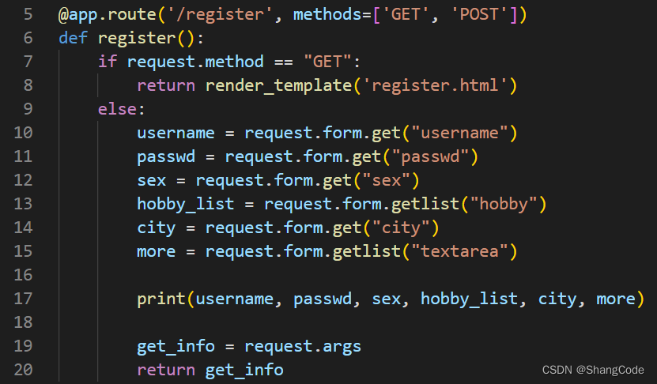Click the "passwd" string on line 11
The height and width of the screenshot is (384, 657).
429,156
